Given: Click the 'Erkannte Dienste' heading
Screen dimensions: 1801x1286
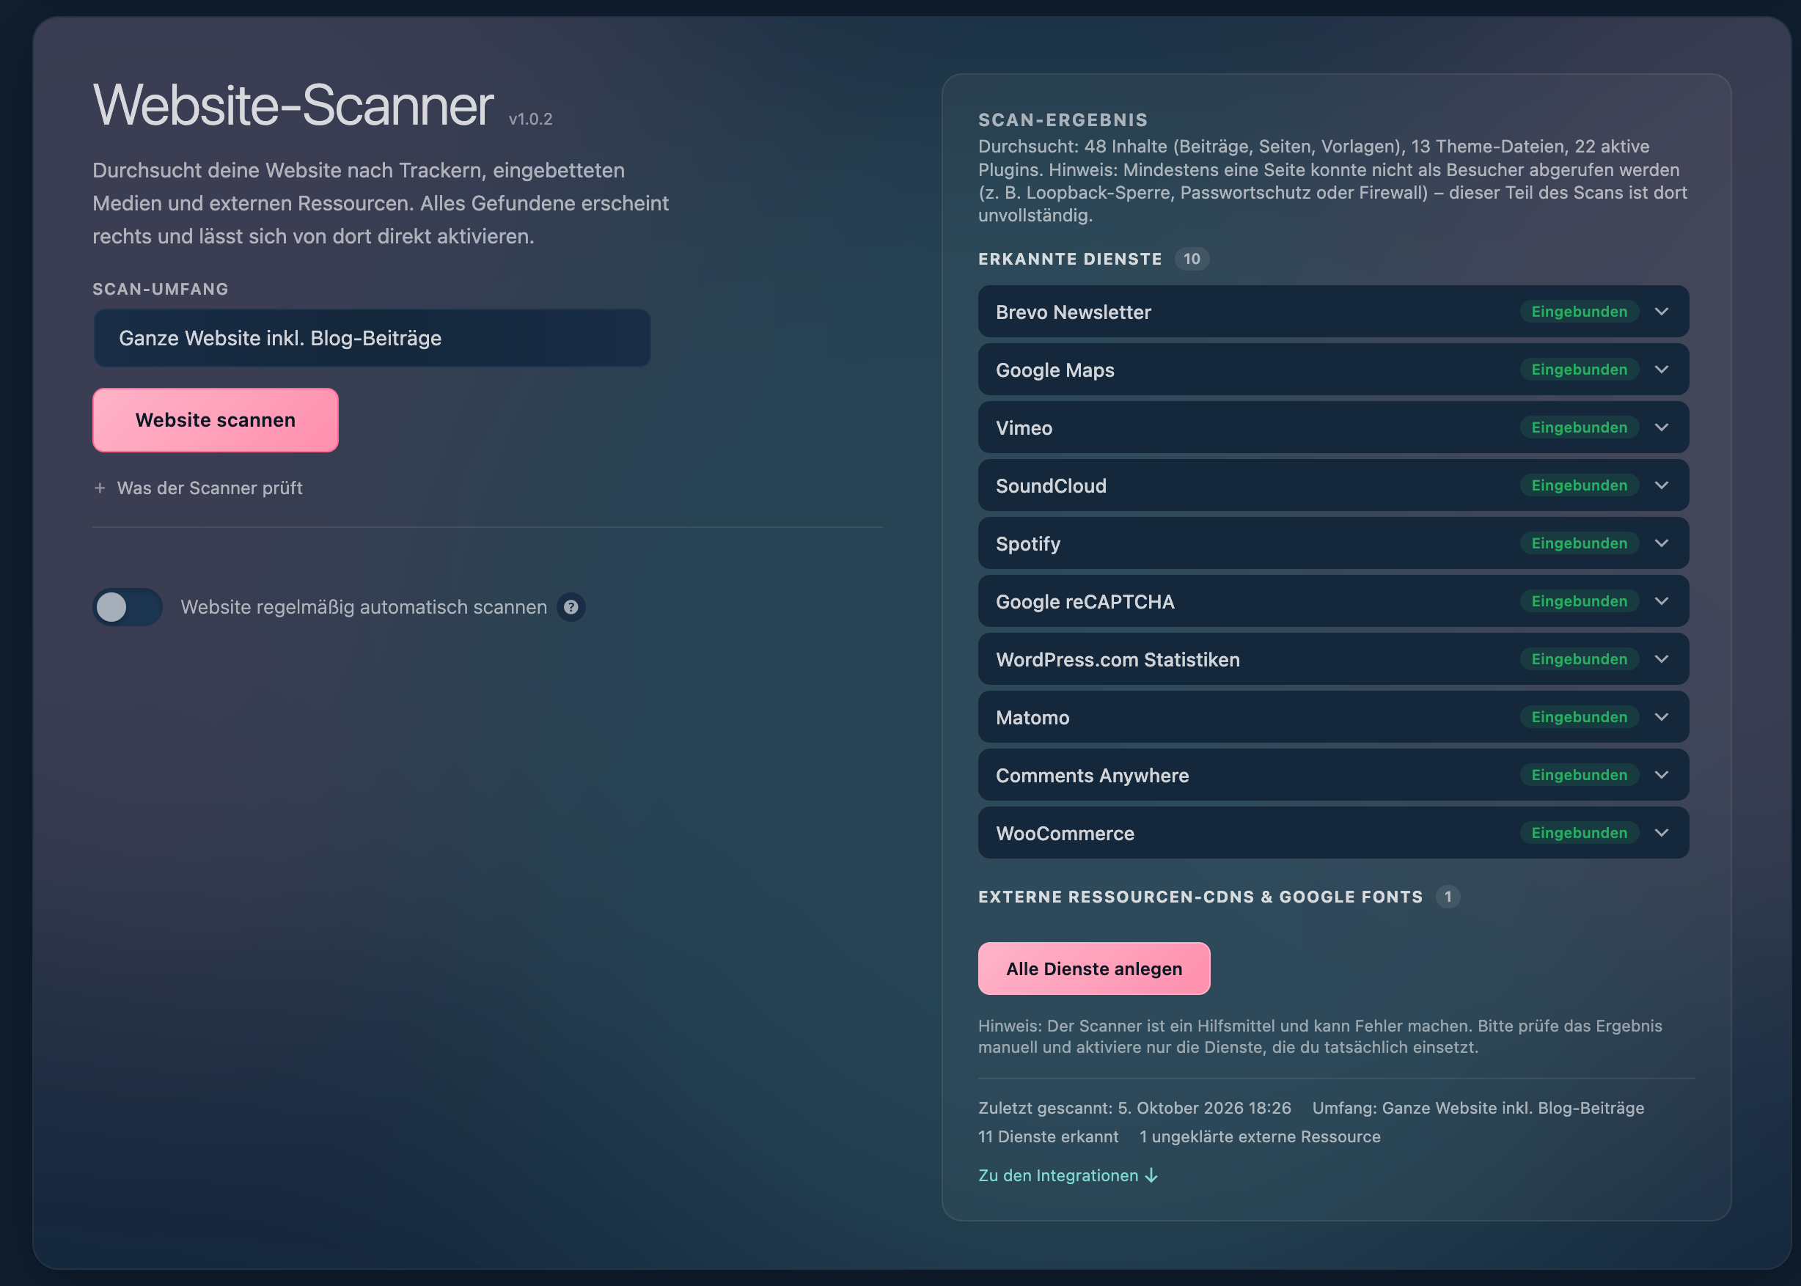Looking at the screenshot, I should point(1070,259).
